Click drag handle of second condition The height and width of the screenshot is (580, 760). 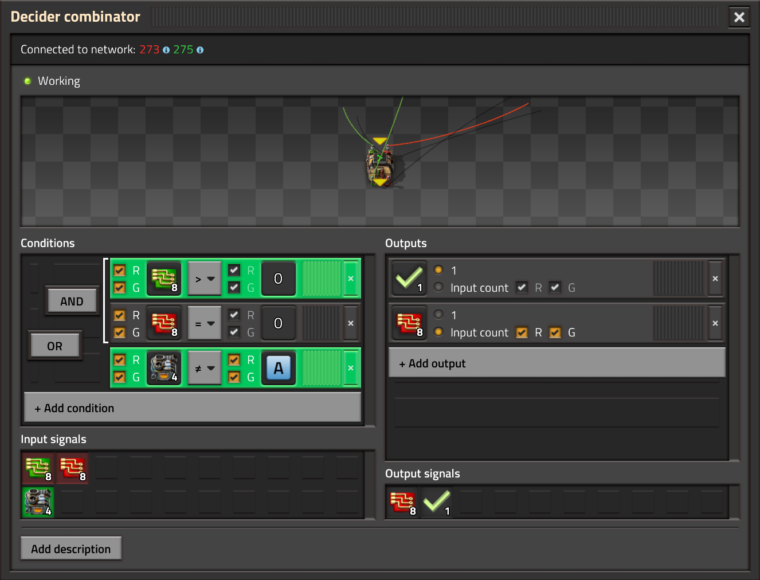click(321, 323)
